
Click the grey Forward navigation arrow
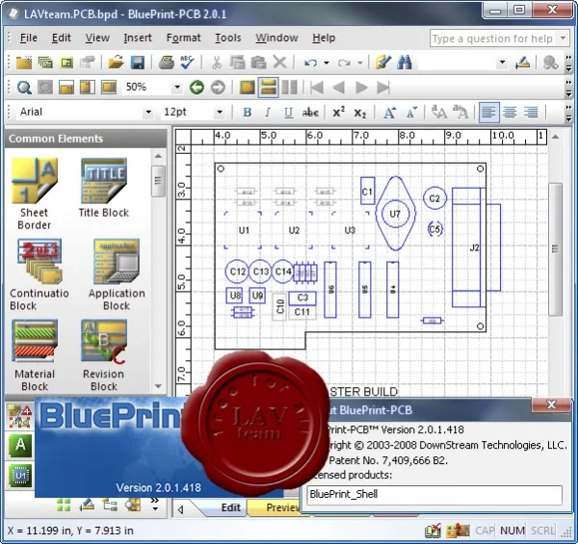[x=218, y=88]
